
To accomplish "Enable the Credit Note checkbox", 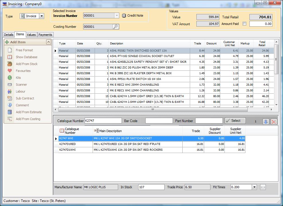I will coord(124,16).
